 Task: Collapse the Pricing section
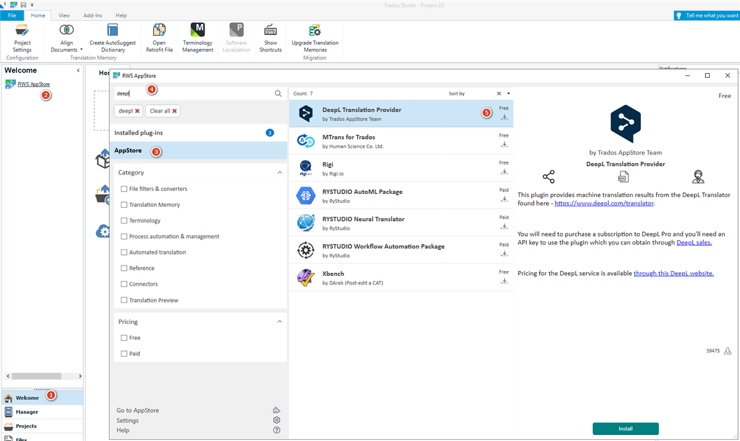point(279,321)
